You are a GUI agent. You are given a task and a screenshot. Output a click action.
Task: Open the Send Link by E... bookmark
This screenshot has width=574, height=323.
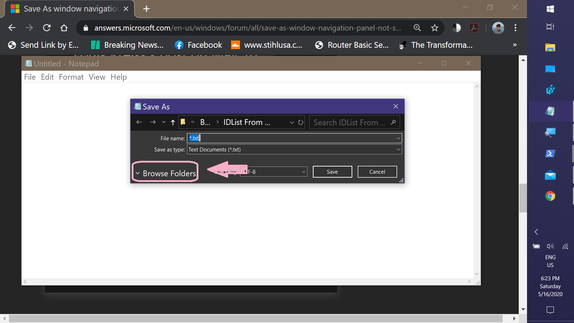(43, 45)
